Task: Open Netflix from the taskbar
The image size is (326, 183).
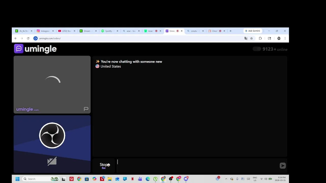Action: pyautogui.click(x=132, y=179)
